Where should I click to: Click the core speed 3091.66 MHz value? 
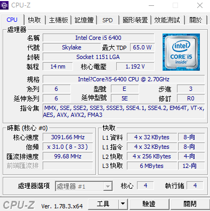[x=68, y=137]
